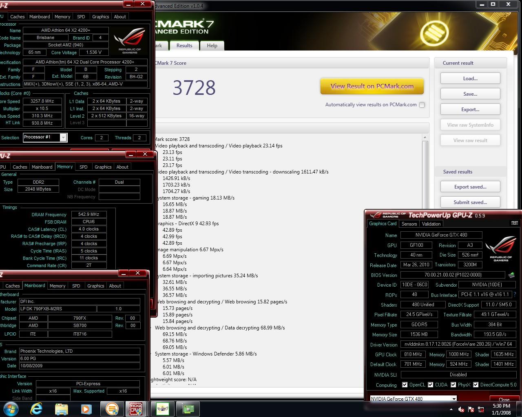Open the taskbar clock showing 5:30 PM
Screen dimensions: 522x417
click(x=501, y=409)
